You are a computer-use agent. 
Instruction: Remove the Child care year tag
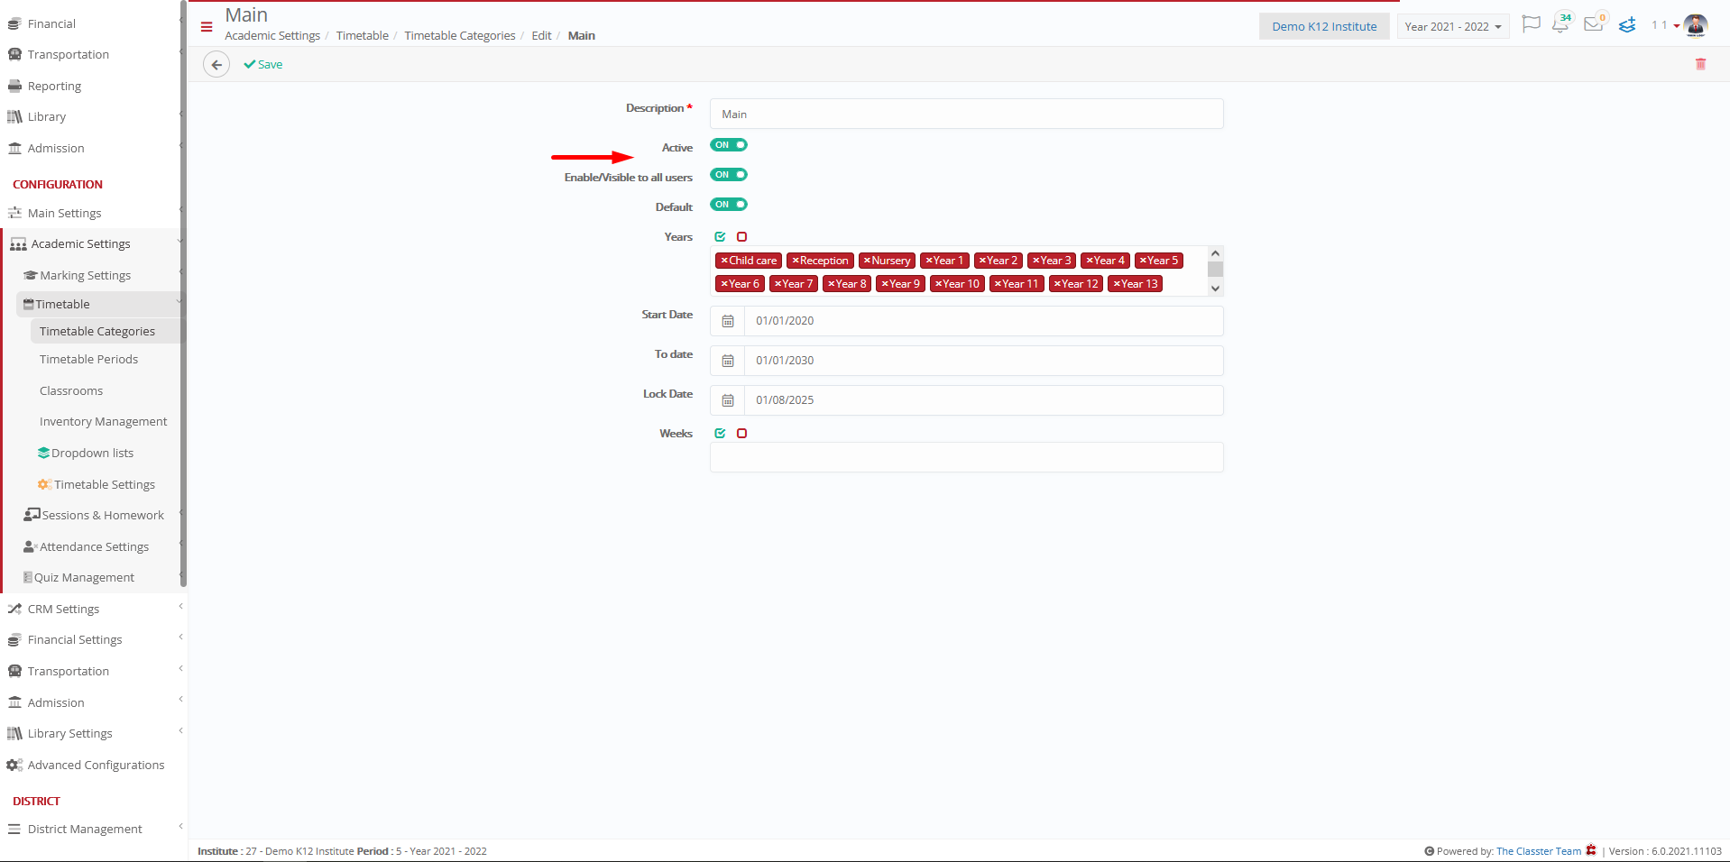click(724, 261)
